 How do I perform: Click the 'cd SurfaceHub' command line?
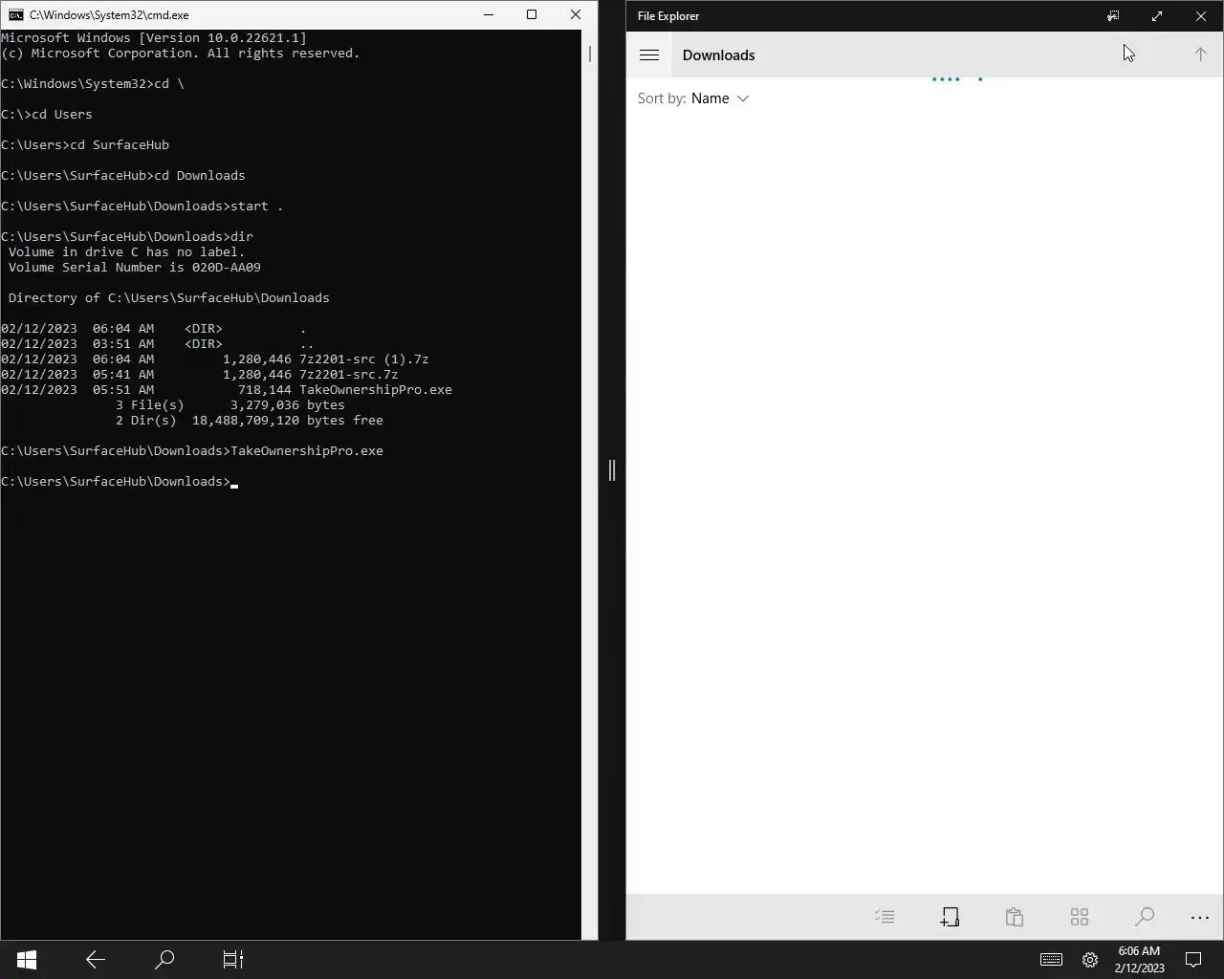pos(85,145)
